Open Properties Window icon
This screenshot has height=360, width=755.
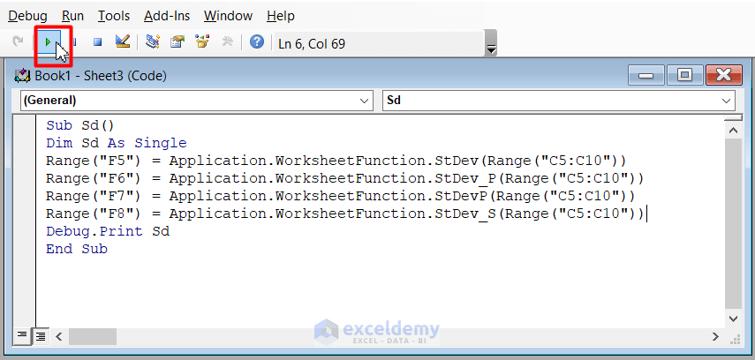[177, 41]
